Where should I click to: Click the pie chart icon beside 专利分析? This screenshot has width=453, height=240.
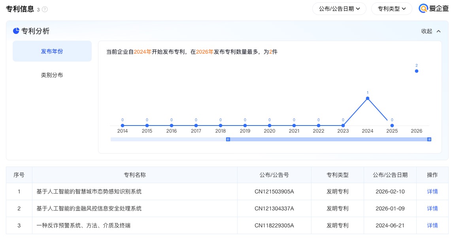point(16,31)
